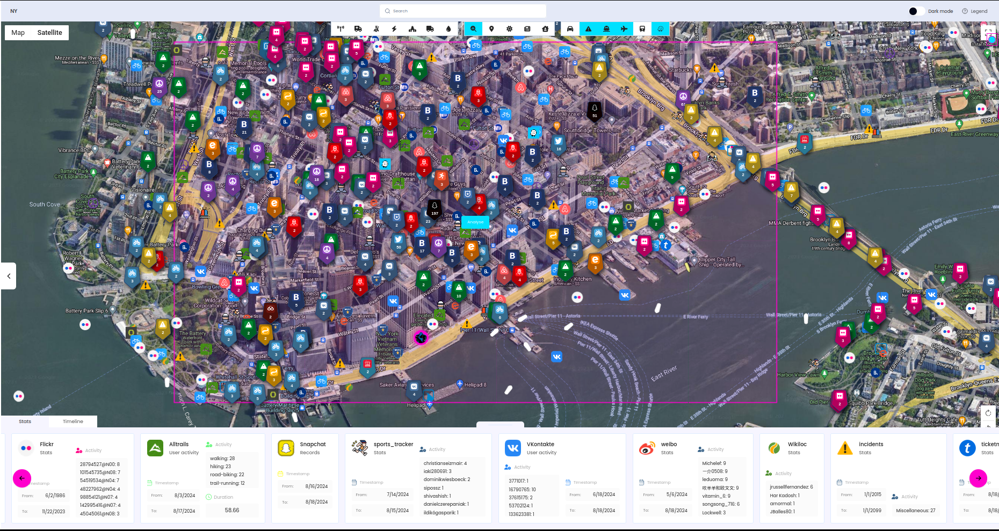This screenshot has height=531, width=999.
Task: Click Flickr From date 6/2/1986
Action: tap(55, 496)
